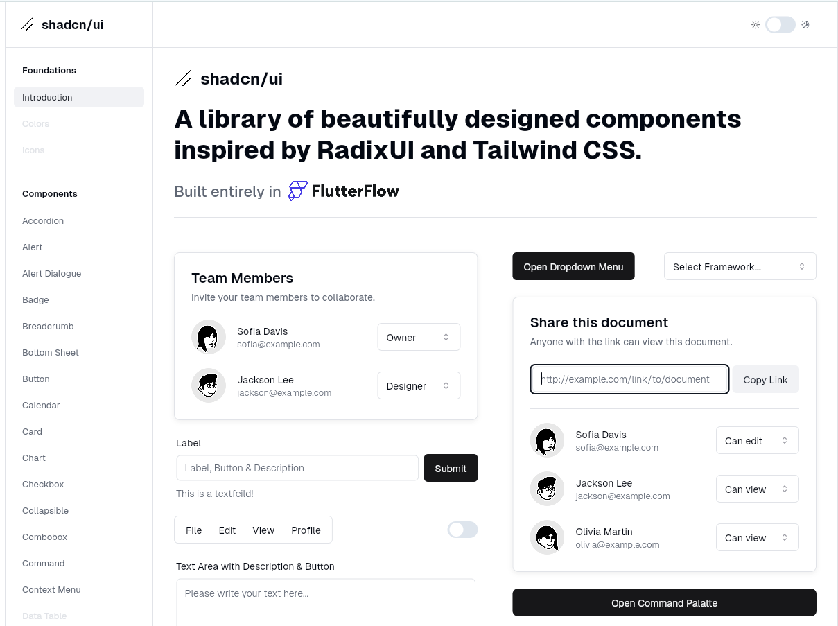This screenshot has height=626, width=838.
Task: Open the Designer role dropdown for Jackson Lee
Action: [x=419, y=385]
